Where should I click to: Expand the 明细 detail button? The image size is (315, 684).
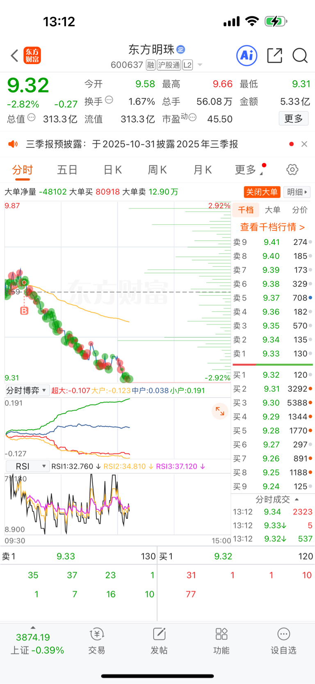pos(297,192)
